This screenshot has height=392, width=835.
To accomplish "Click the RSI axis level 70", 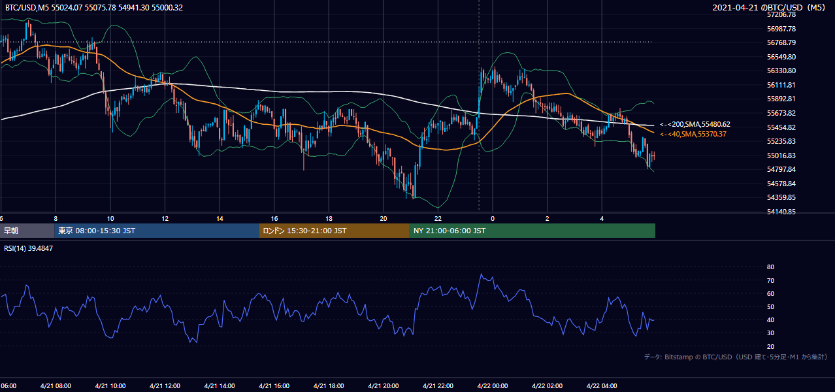I will click(770, 280).
